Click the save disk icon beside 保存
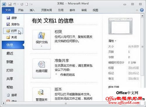146x107 pixels. (x=8, y=18)
